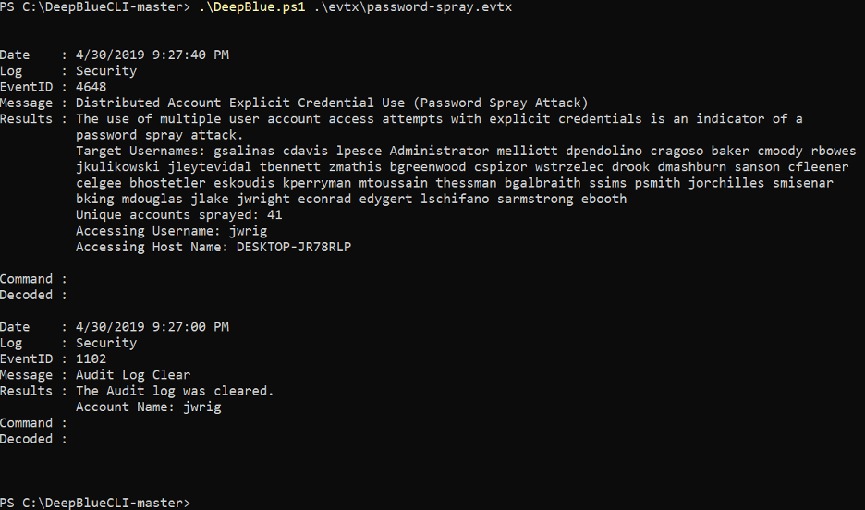Click the Unique accounts sprayed: 41 line
The image size is (865, 510).
[x=178, y=215]
